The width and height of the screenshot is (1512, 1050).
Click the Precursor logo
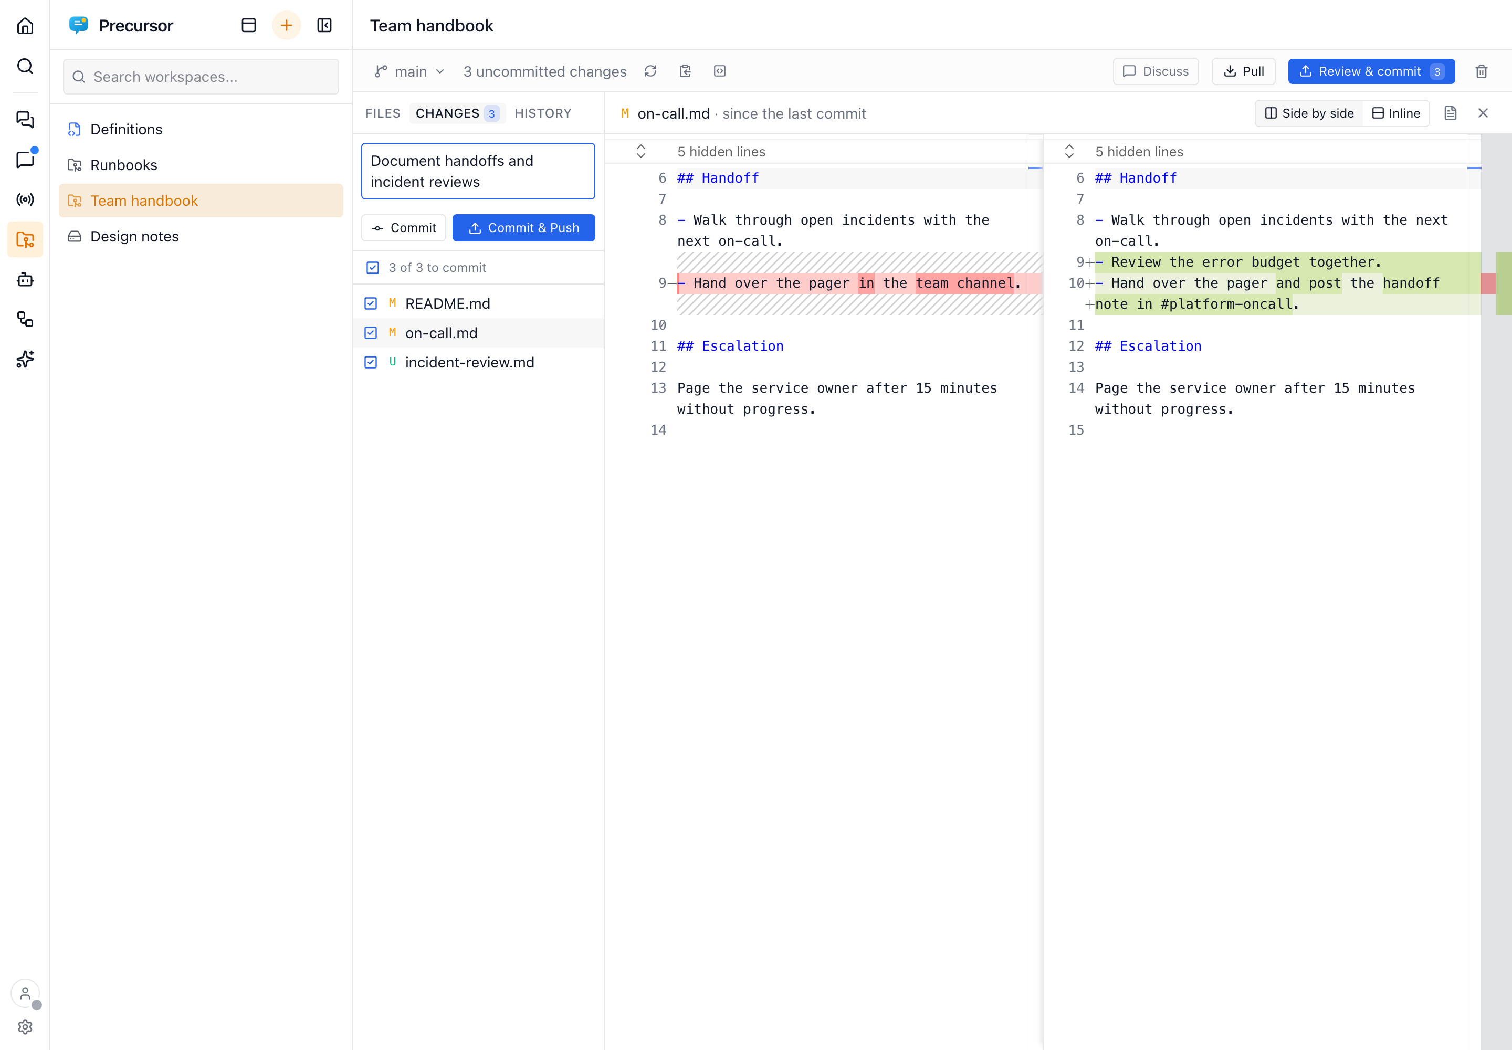coord(79,25)
